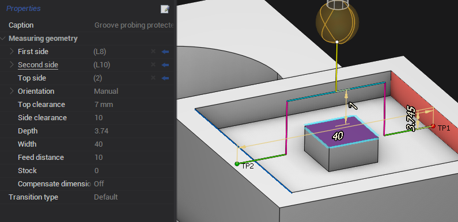This screenshot has height=222, width=458.
Task: Click the 3.745 depth dimension label
Action: [x=411, y=118]
